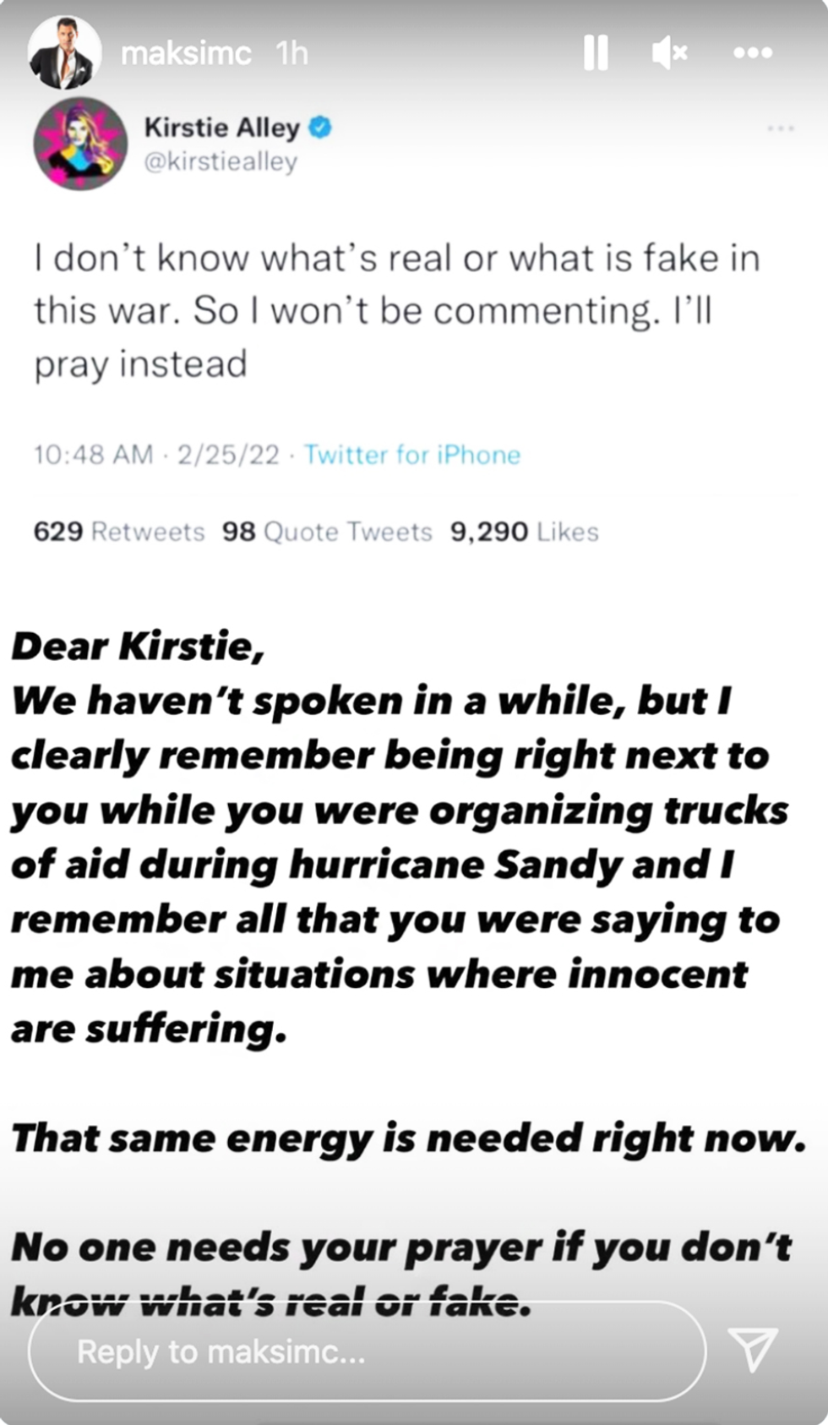Click the 10:48 AM tweet time
Viewport: 828px width, 1425px height.
(93, 455)
